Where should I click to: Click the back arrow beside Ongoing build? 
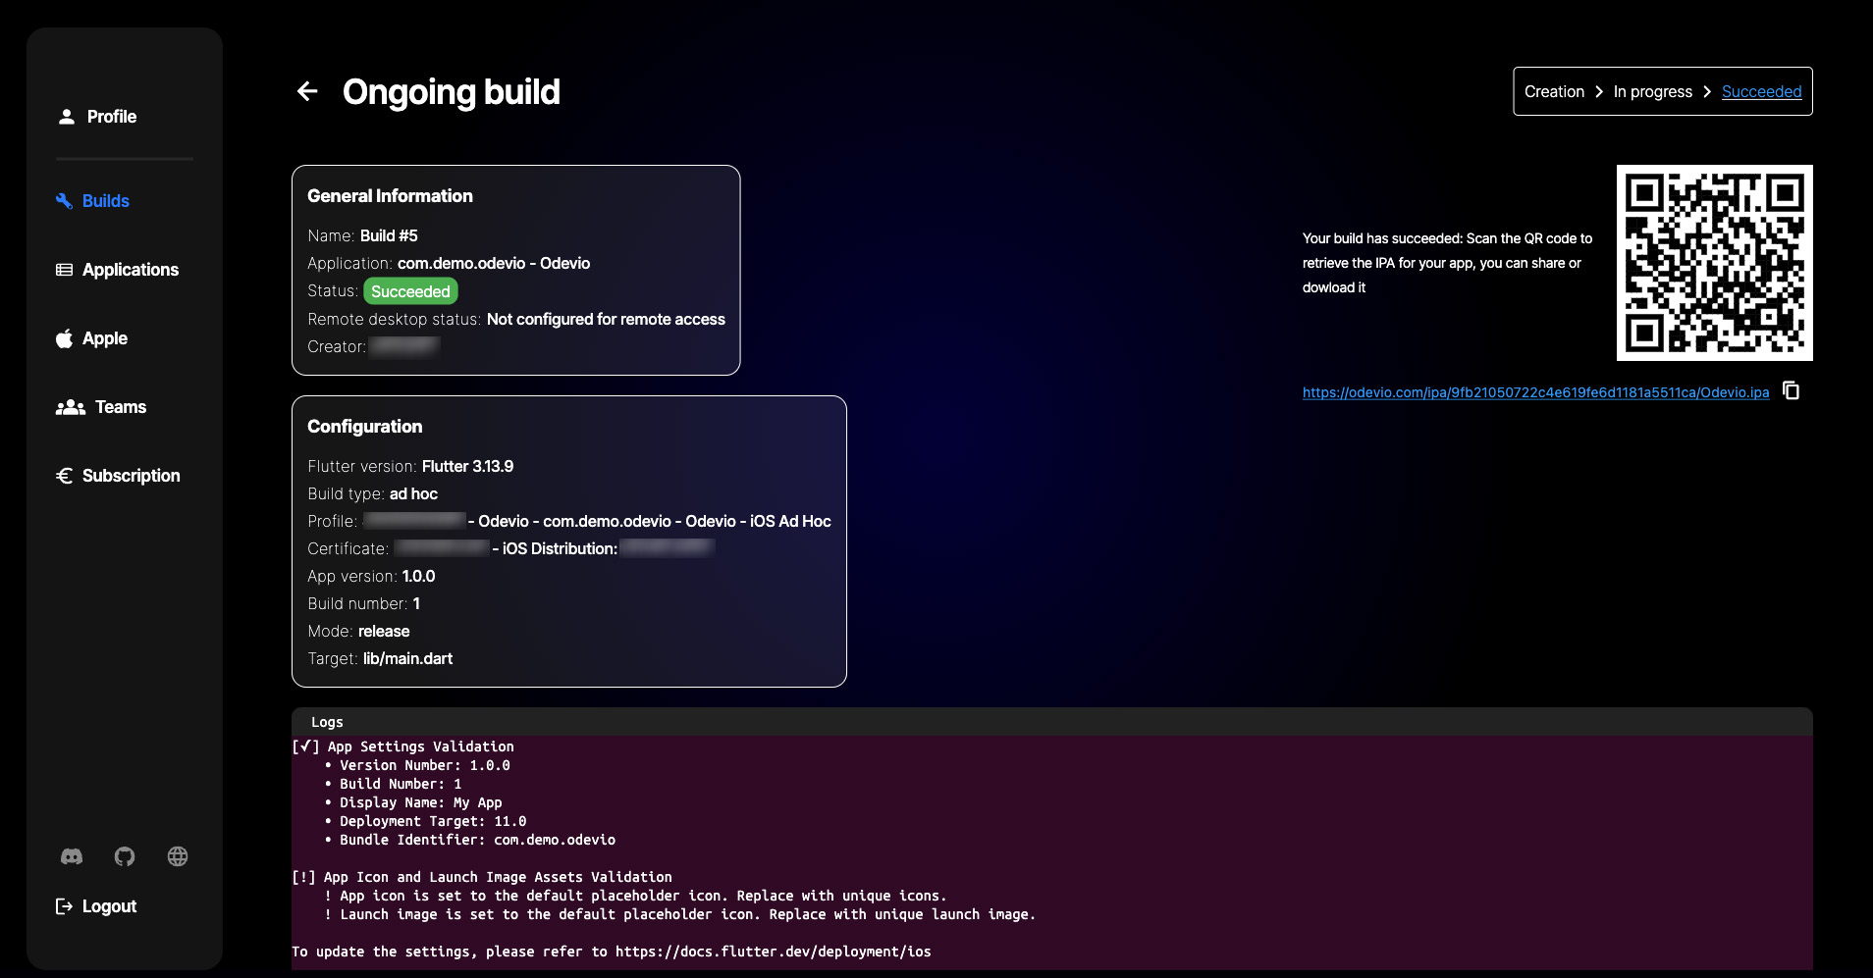click(307, 91)
